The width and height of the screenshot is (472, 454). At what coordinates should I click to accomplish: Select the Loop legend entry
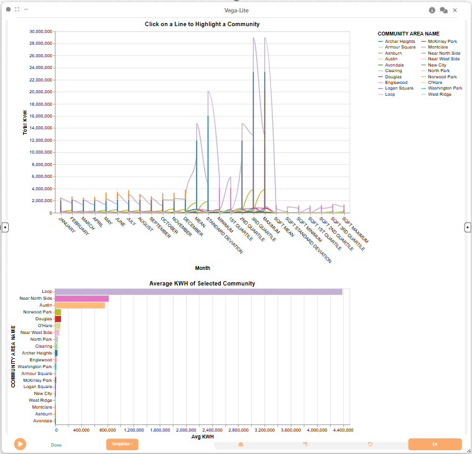[387, 95]
